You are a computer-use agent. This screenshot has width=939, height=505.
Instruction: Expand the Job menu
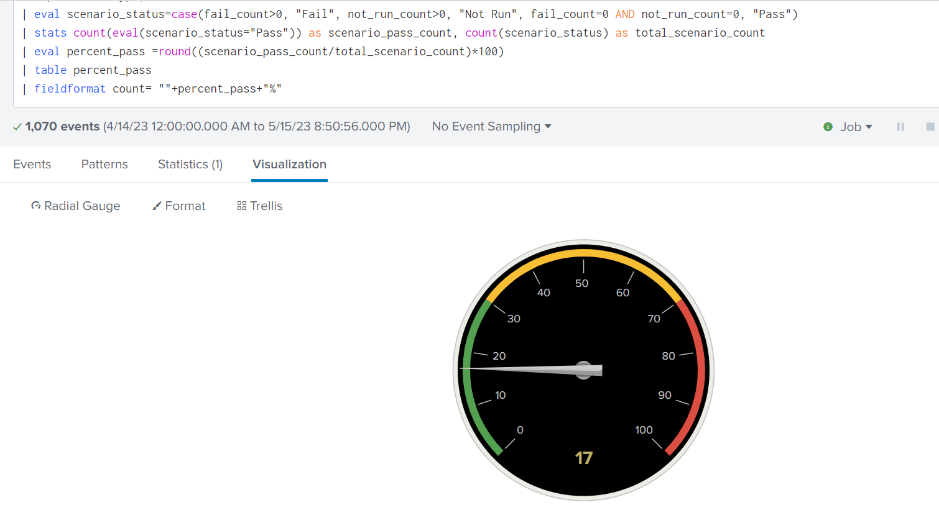(x=855, y=126)
